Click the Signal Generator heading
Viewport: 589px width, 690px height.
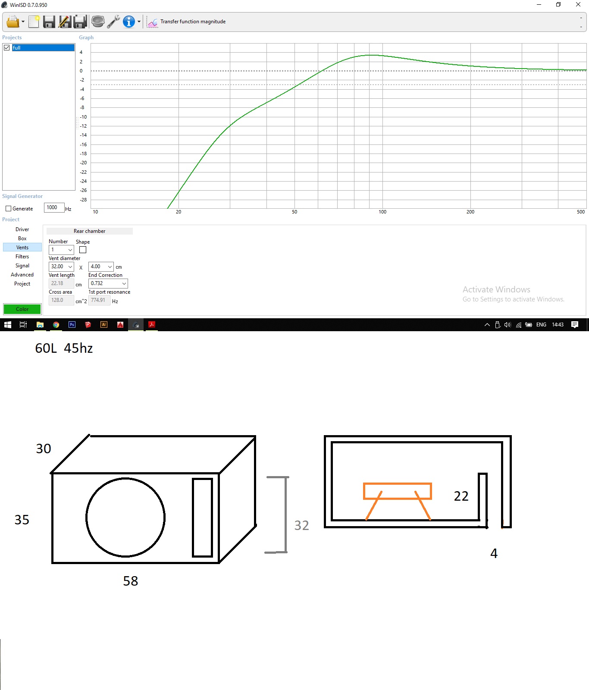point(22,196)
